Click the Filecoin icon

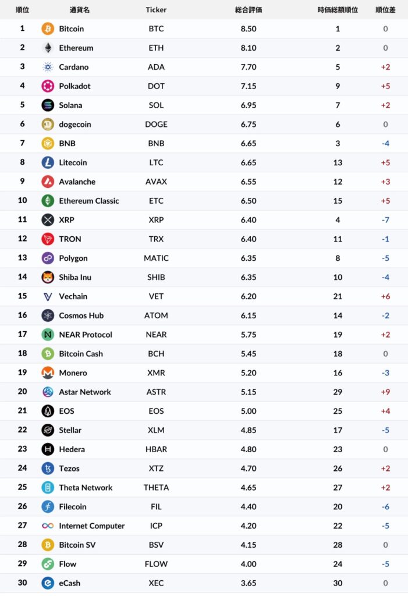(48, 506)
